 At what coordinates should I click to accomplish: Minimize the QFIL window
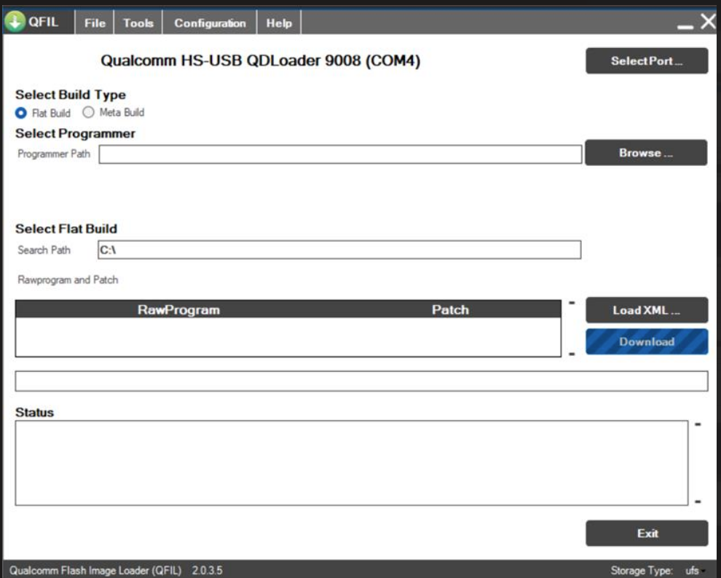[685, 27]
